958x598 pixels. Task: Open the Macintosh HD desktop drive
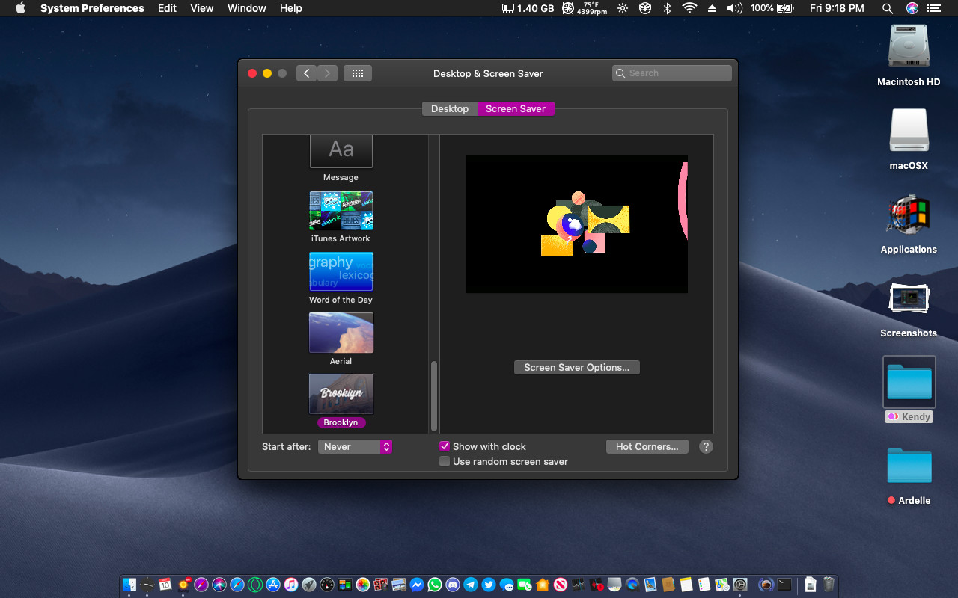coord(909,46)
